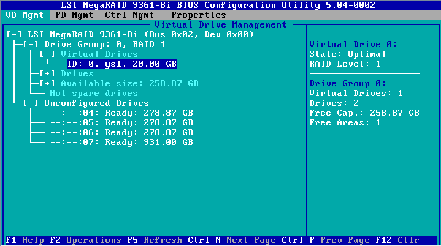Expand the Drives node
441x246 pixels.
(47, 74)
